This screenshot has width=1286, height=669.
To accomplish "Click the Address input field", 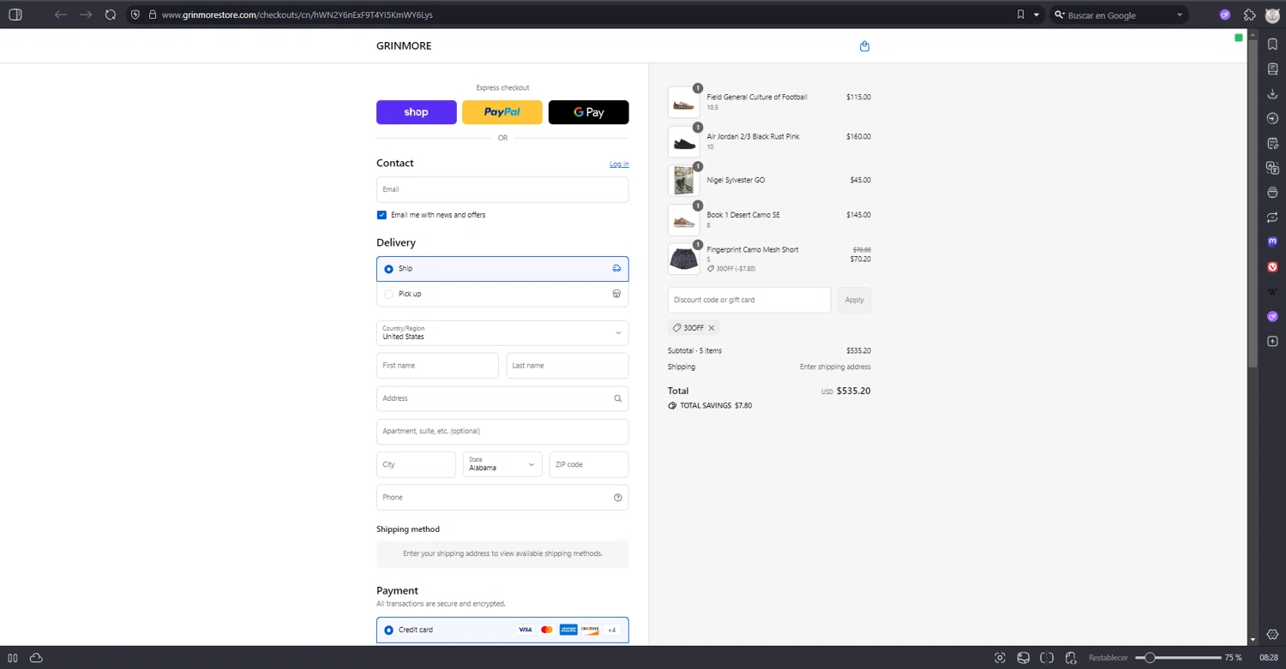I will tap(502, 398).
